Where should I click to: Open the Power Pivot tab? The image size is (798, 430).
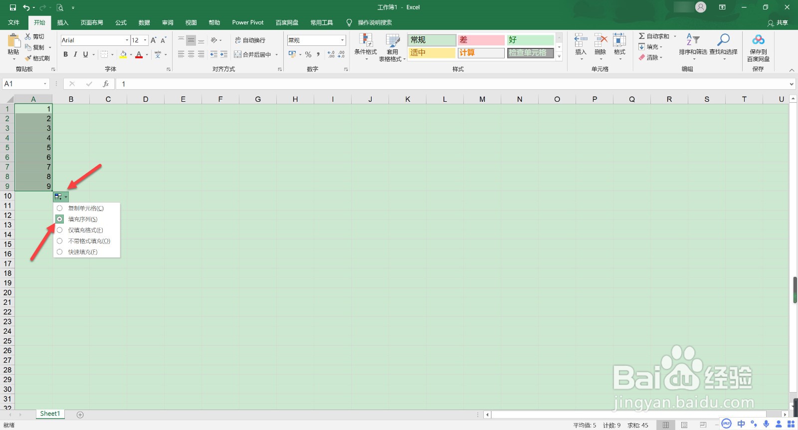coord(248,22)
